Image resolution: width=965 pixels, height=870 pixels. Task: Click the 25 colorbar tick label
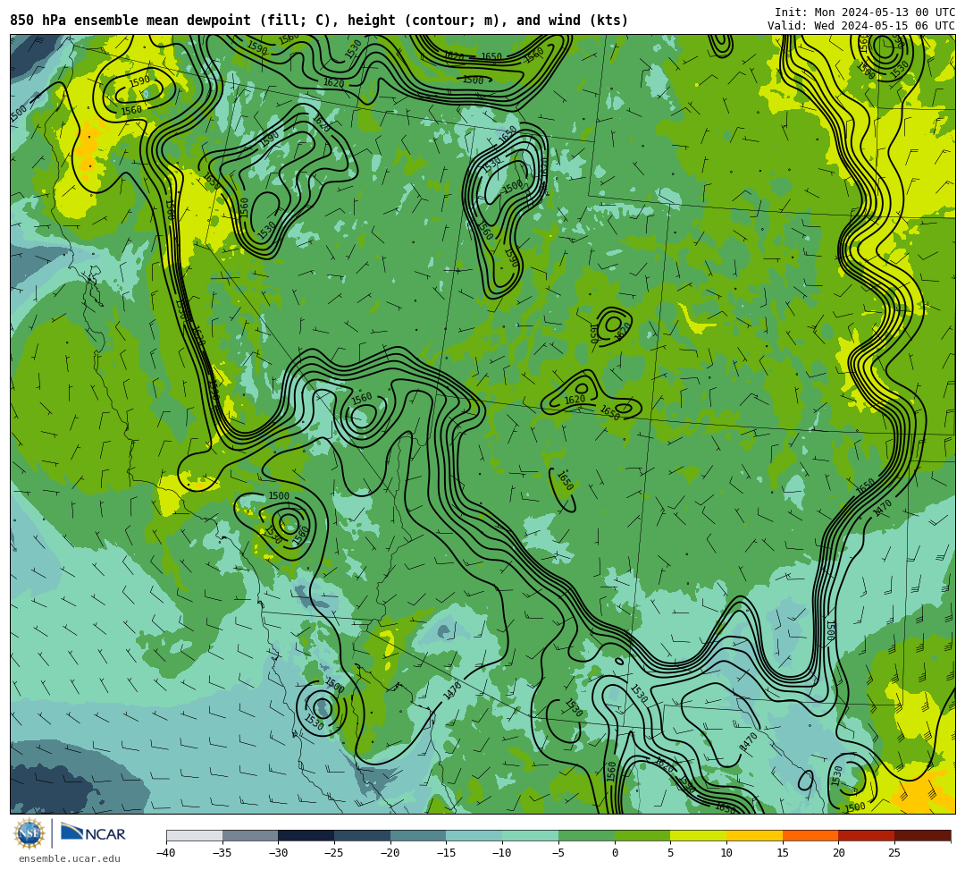pos(894,853)
